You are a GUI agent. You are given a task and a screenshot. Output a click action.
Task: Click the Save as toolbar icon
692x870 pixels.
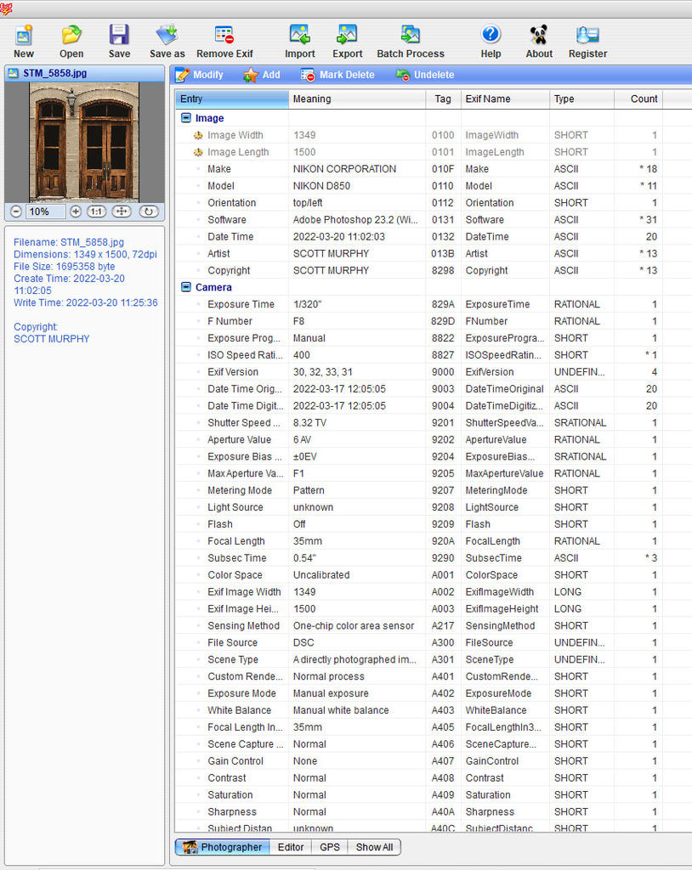point(167,36)
